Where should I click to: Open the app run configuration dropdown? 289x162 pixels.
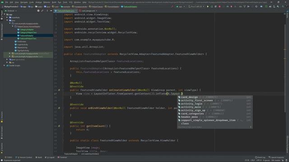[x=180, y=7]
